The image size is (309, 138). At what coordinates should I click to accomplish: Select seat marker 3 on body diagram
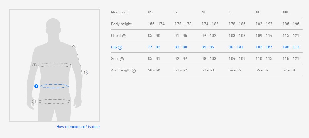(x=34, y=101)
